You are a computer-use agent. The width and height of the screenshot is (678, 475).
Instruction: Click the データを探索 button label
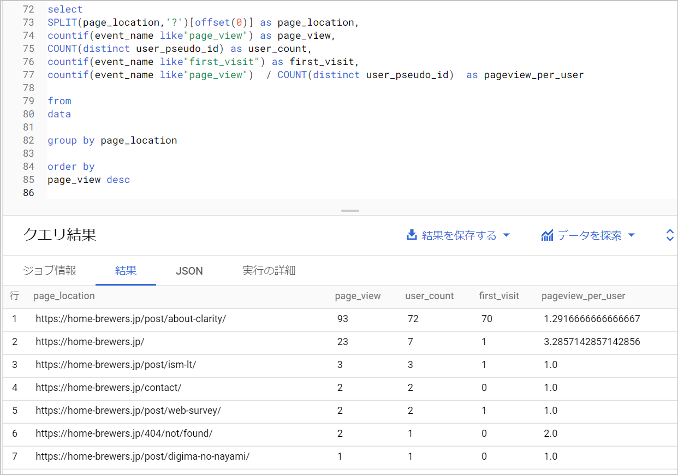pos(589,235)
